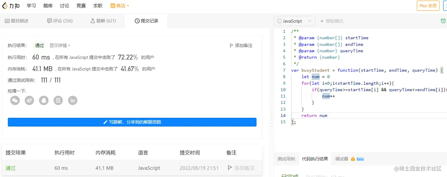Click the 执行用时 column header
The width and height of the screenshot is (447, 177).
coord(64,153)
